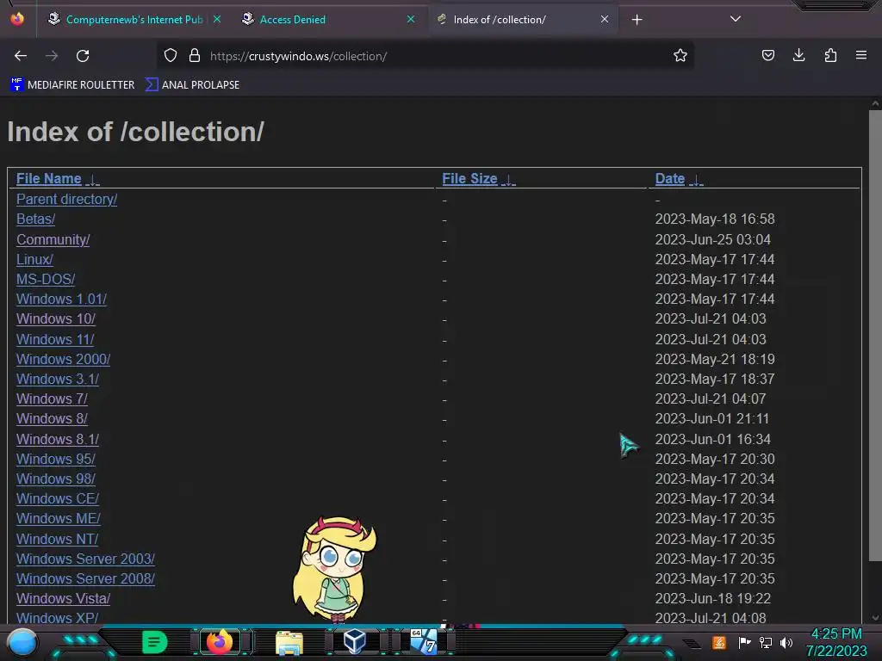This screenshot has height=661, width=882.
Task: Click the URL address bar
Action: coord(427,56)
